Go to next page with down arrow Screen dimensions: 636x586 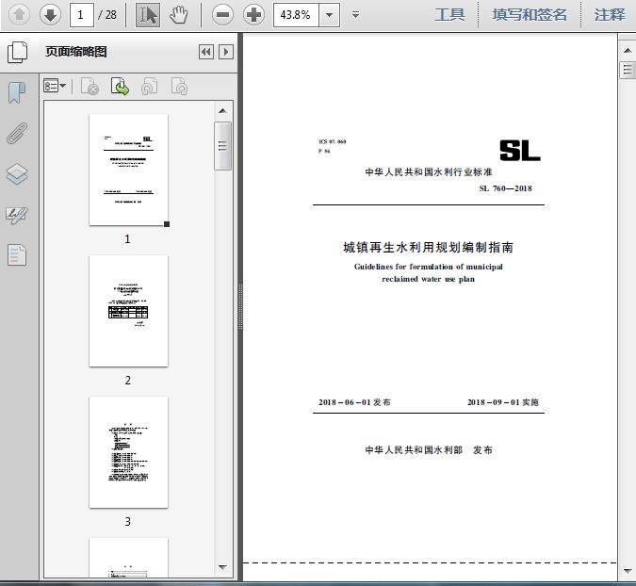(x=50, y=14)
